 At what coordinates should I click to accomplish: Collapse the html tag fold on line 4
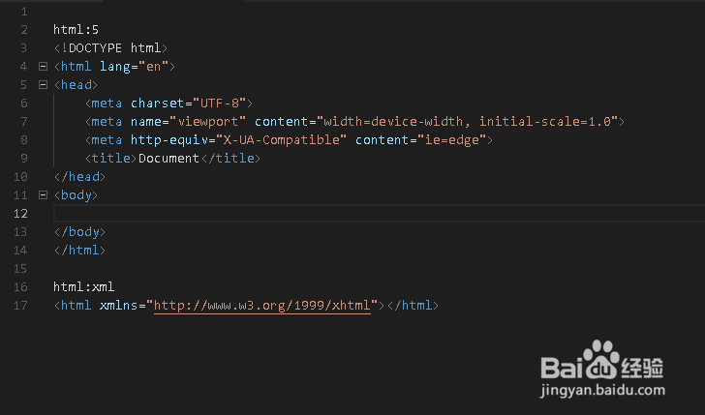click(x=43, y=67)
